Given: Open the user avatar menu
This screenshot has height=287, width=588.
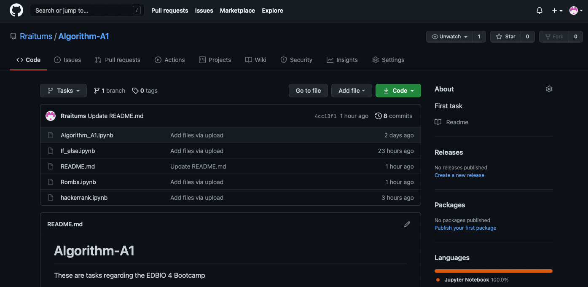Looking at the screenshot, I should 576,11.
